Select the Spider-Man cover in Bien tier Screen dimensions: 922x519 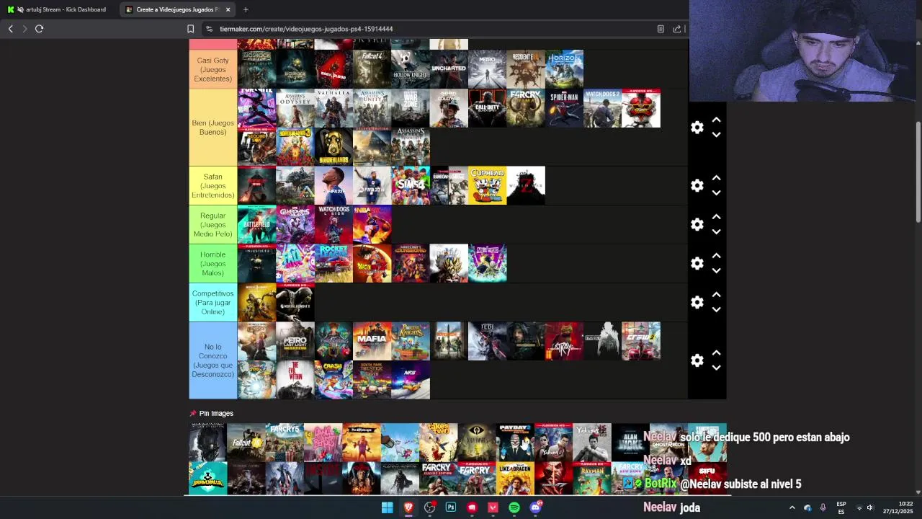tap(564, 108)
